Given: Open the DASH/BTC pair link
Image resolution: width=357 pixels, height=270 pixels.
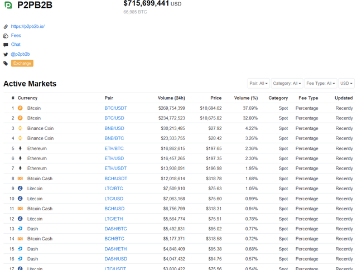Looking at the screenshot, I should [x=115, y=229].
